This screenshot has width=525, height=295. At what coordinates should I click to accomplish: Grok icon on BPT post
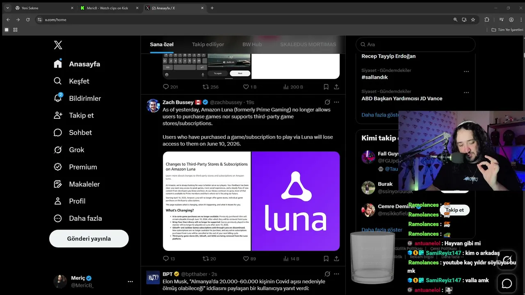point(327,274)
